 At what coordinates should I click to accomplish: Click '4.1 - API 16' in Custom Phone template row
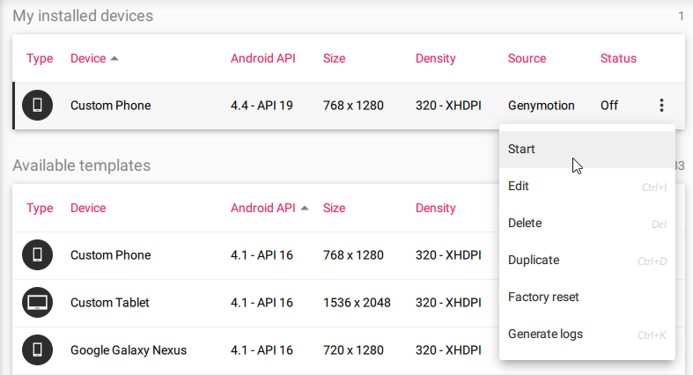point(262,255)
